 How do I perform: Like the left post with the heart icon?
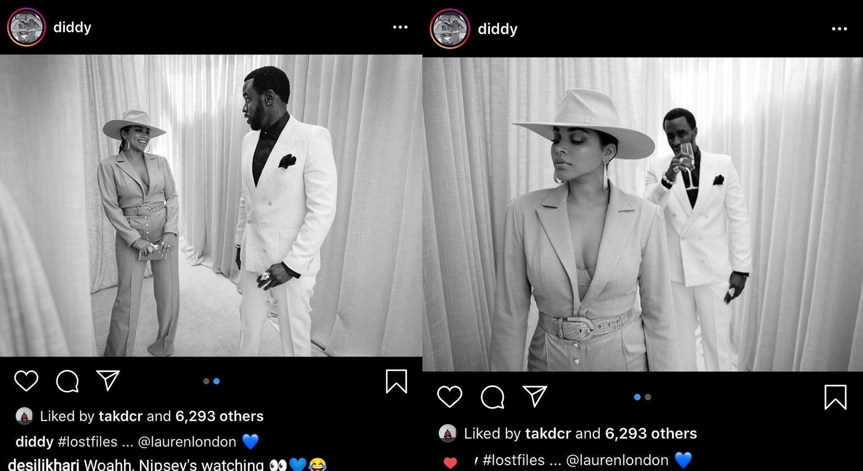[26, 381]
